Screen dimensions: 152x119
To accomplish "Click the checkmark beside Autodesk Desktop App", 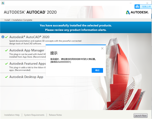I will (7, 77).
